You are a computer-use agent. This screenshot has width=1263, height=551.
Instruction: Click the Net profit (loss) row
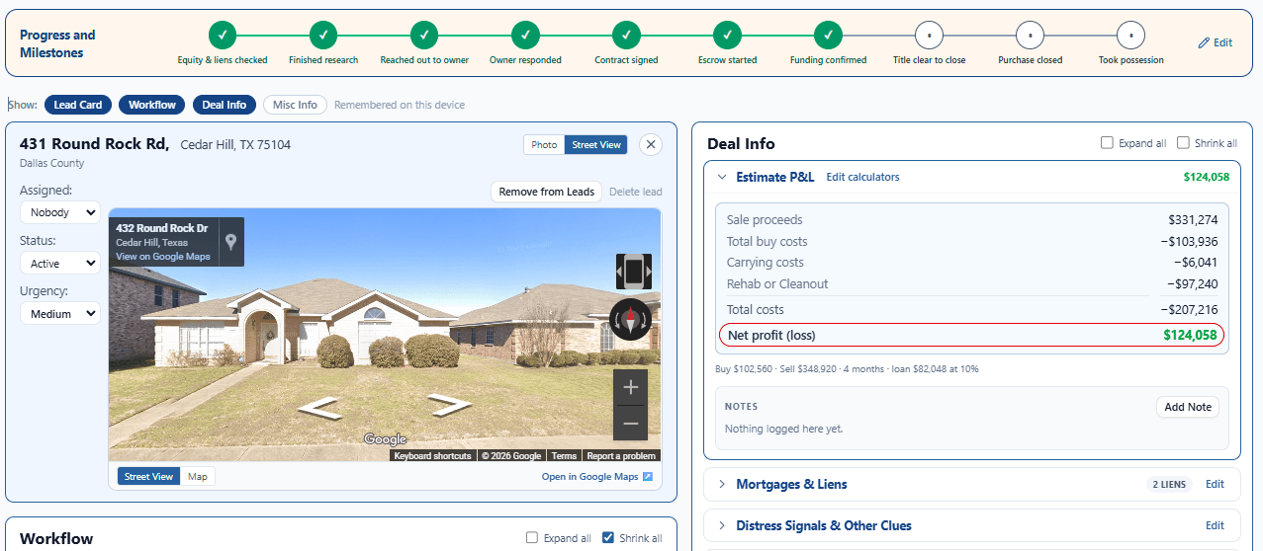pyautogui.click(x=971, y=335)
